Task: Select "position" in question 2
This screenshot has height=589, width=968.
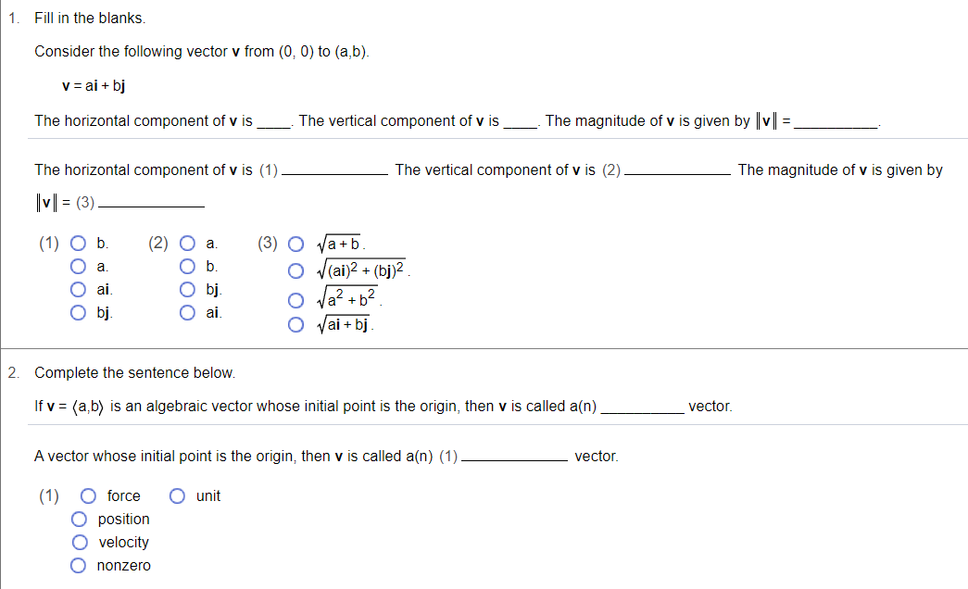Action: [80, 519]
